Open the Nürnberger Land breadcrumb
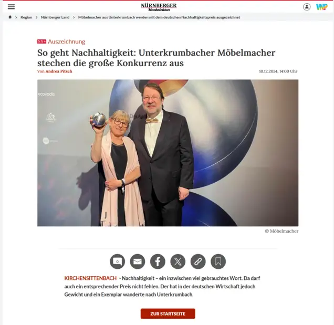The height and width of the screenshot is (325, 334). 55,17
